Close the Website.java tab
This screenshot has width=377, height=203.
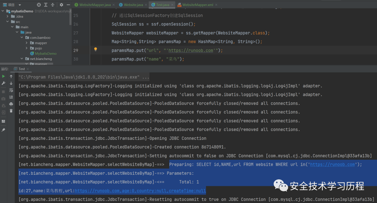pos(146,5)
